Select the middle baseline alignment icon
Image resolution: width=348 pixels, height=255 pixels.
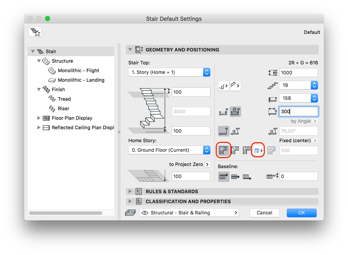pos(235,177)
